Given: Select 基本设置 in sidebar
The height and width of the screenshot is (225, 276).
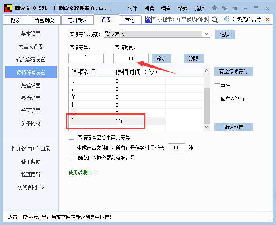Looking at the screenshot, I should [x=31, y=34].
